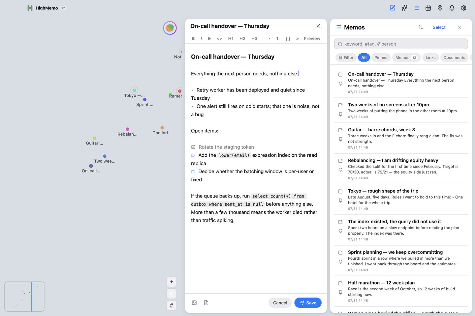Screen dimensions: 475x316
Task: Select the Tokyo node on the canvas
Action: 134,91
